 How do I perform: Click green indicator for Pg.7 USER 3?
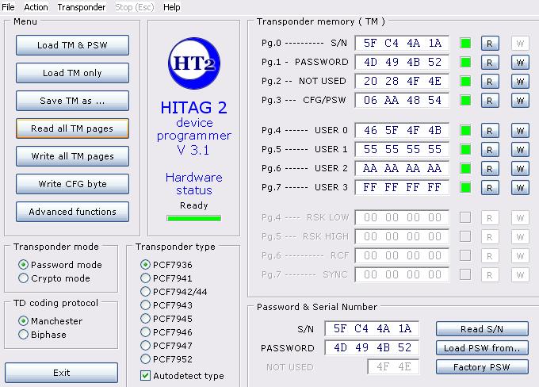465,187
